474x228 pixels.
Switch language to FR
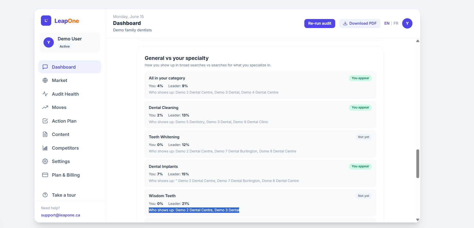396,23
